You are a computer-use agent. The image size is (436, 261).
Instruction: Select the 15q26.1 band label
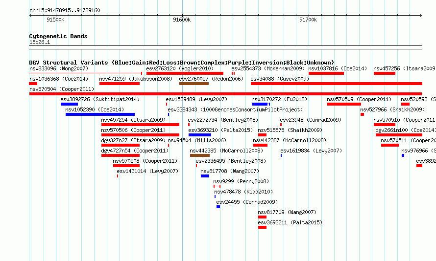[40, 42]
